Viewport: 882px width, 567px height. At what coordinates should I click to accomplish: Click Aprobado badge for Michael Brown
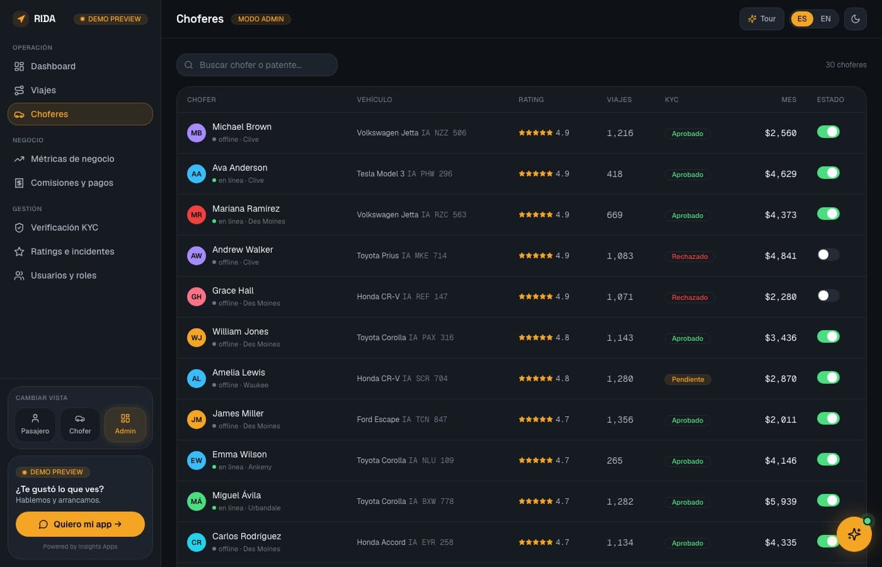(687, 134)
